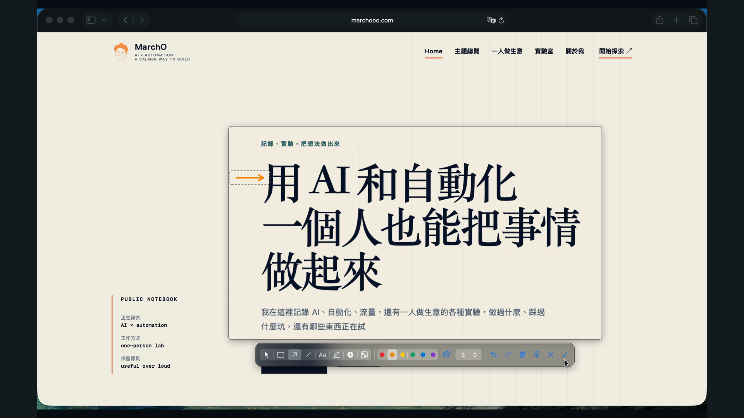Click the MarchO logo
This screenshot has height=418, width=744.
click(x=152, y=52)
